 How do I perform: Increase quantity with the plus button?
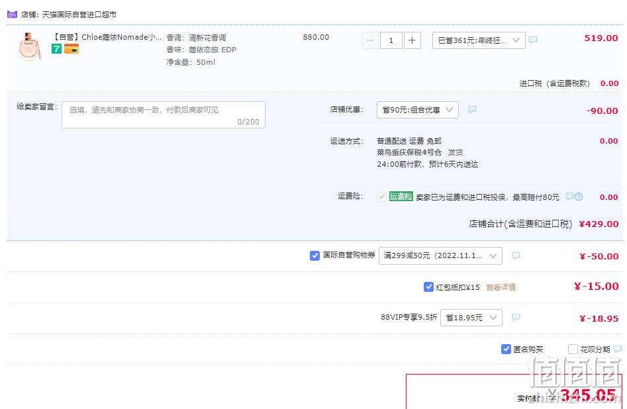tap(412, 40)
